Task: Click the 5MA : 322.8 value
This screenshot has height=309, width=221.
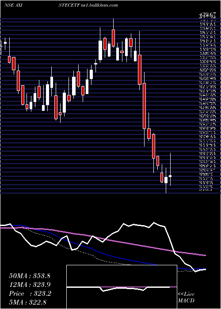Action: click(x=27, y=302)
